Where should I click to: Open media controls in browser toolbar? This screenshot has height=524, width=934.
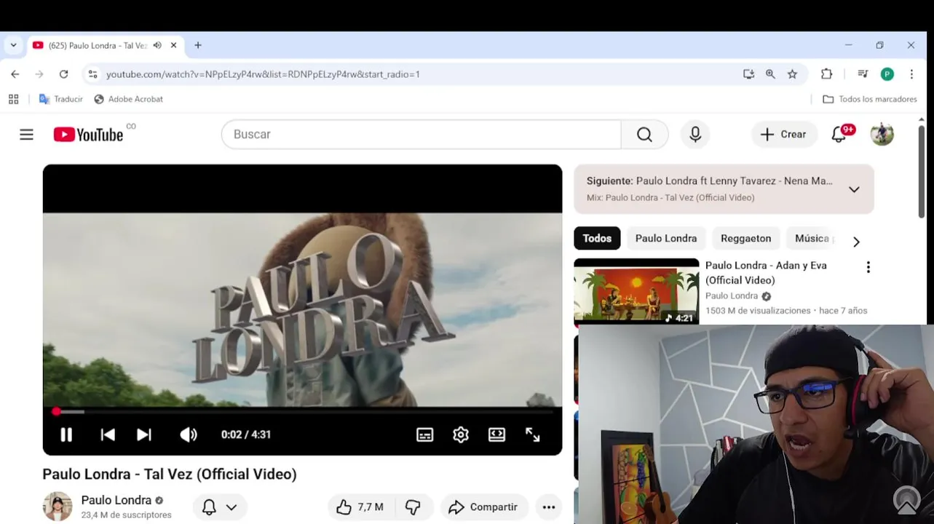[863, 74]
